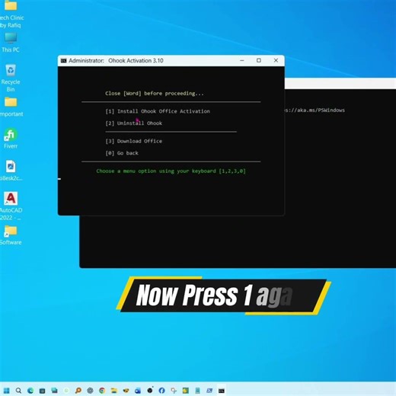Click the black circle taskbar icon
Viewport: 396px width, 396px height.
150,391
